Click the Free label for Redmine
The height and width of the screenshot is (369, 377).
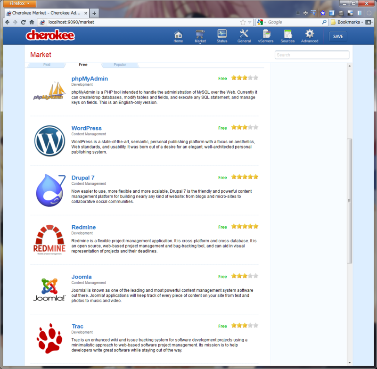222,227
